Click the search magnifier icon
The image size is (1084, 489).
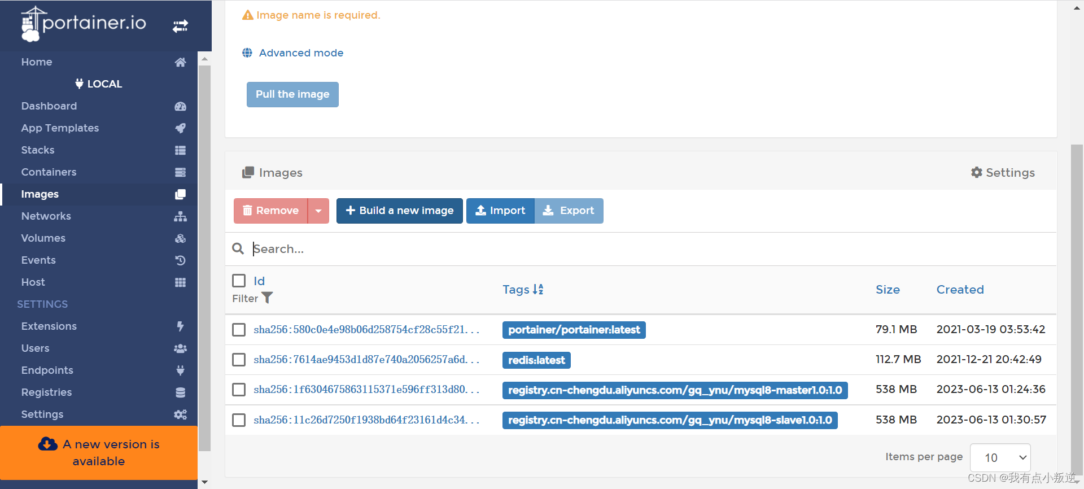[238, 249]
